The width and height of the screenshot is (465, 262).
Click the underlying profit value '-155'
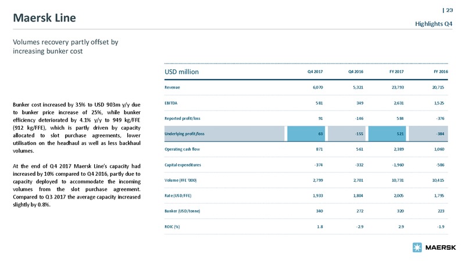[359, 134]
